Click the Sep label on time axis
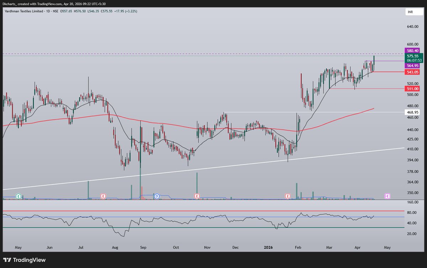 click(143, 247)
